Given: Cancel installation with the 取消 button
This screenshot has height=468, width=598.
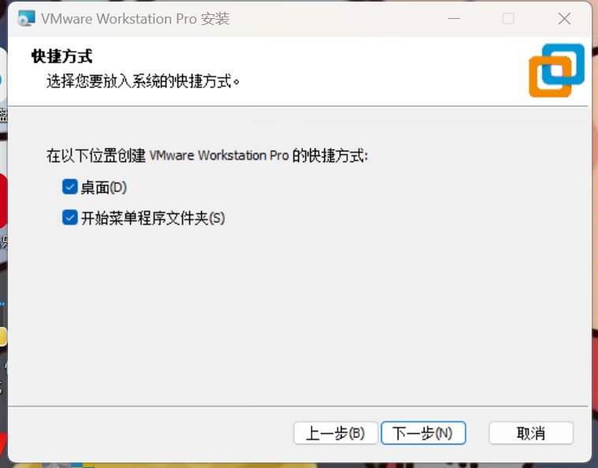Looking at the screenshot, I should pos(531,433).
